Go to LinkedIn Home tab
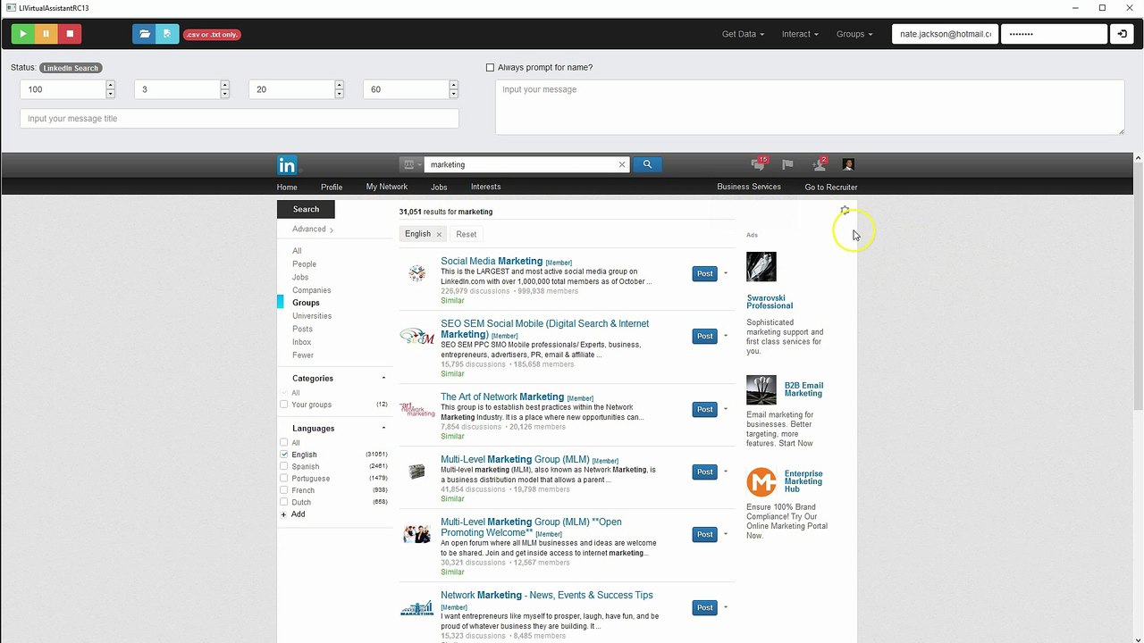Screen dimensions: 1144x643 pyautogui.click(x=287, y=188)
